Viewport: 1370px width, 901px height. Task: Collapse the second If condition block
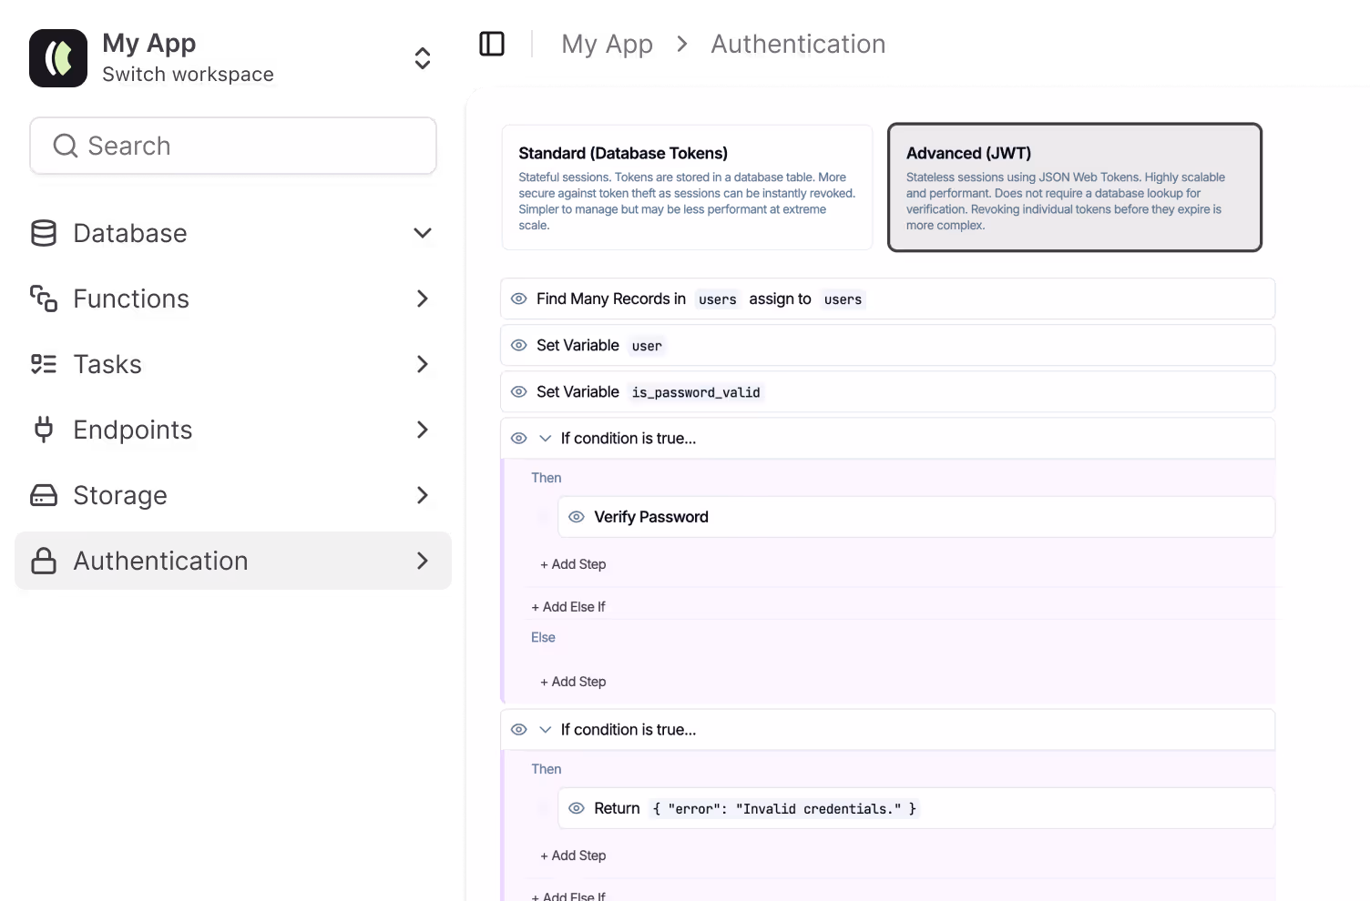pyautogui.click(x=546, y=729)
